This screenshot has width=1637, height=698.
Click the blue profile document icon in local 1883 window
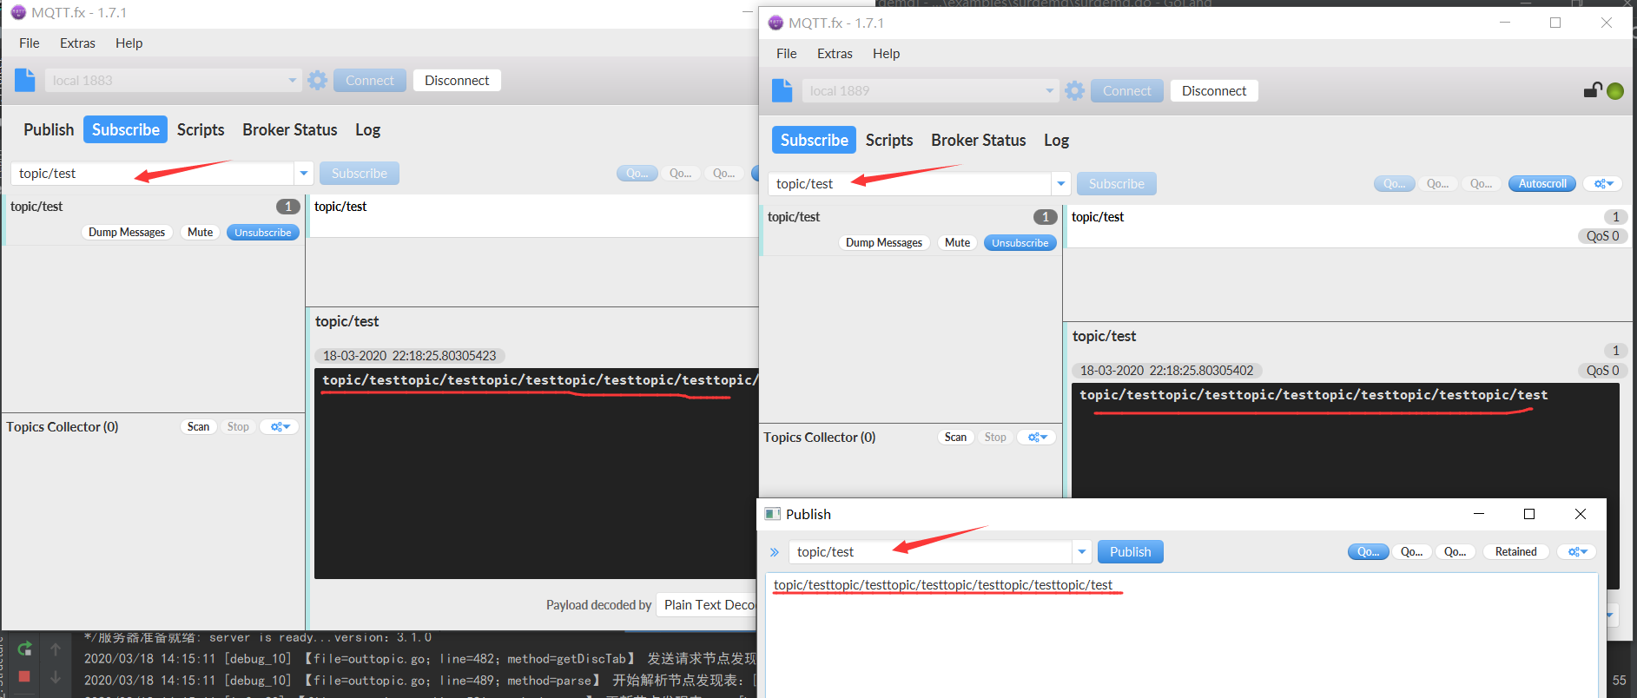click(25, 80)
